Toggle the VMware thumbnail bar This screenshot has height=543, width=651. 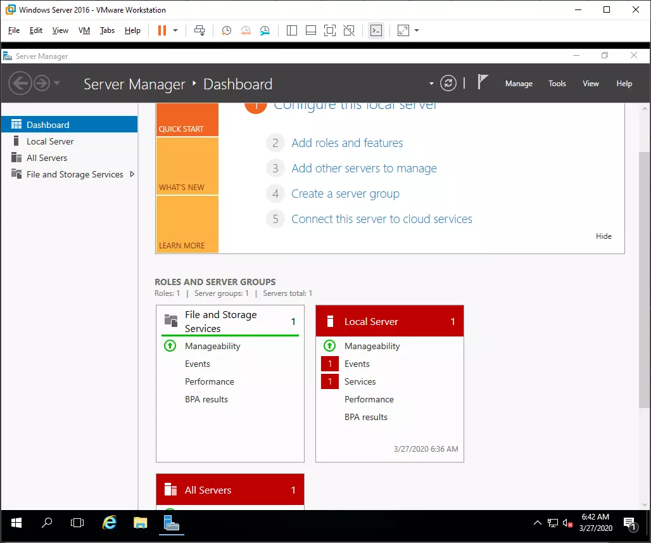click(x=311, y=30)
